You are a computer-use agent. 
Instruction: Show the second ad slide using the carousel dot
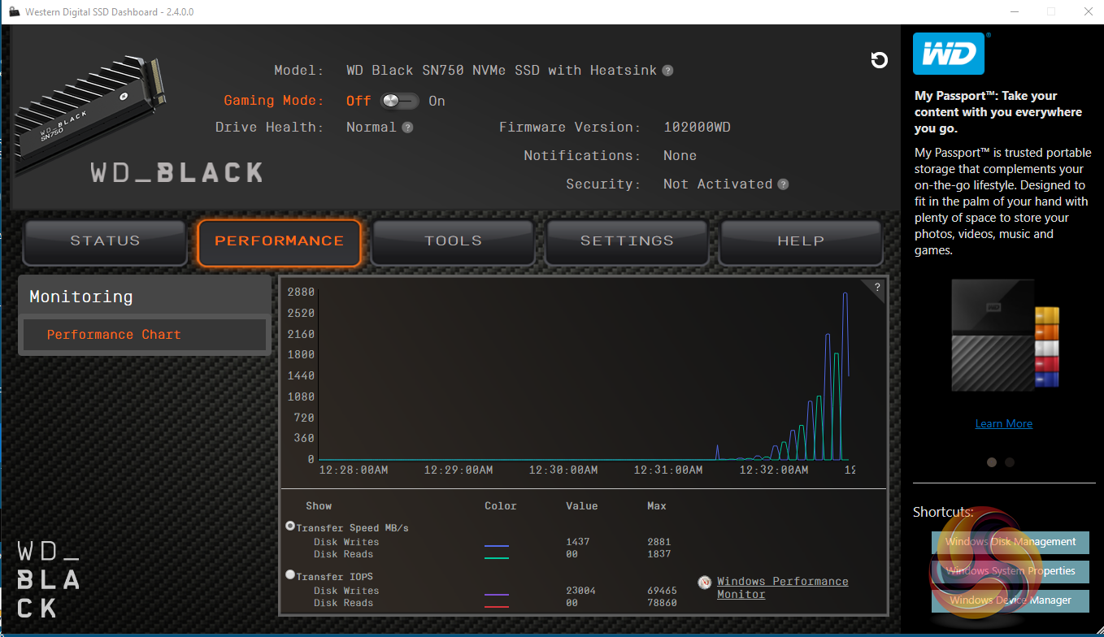(1010, 462)
